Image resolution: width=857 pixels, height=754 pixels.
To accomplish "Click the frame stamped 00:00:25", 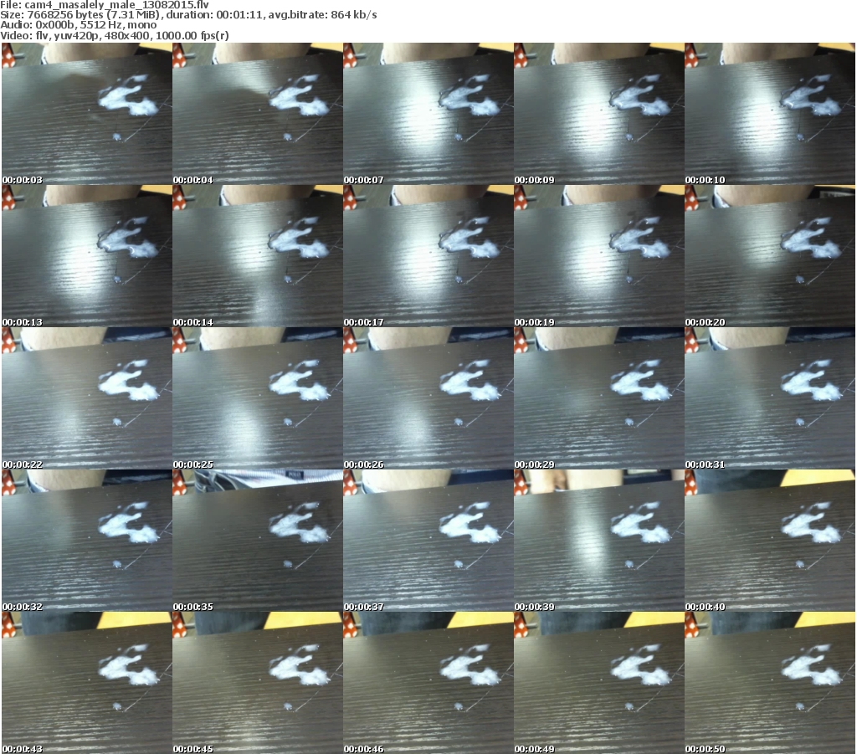I will 258,398.
